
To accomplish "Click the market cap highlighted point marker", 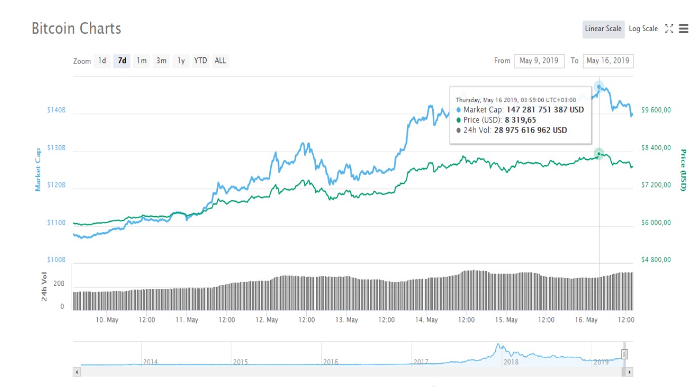I will pos(599,87).
